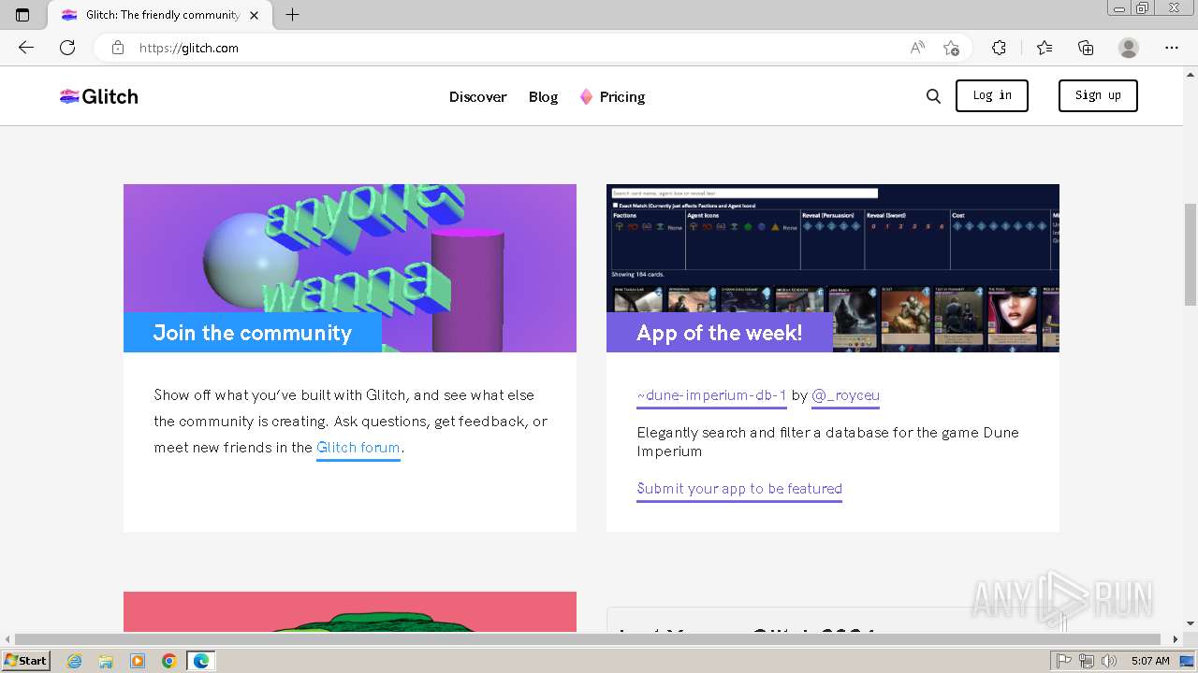Add page to favorites star icon
1198x673 pixels.
(951, 48)
